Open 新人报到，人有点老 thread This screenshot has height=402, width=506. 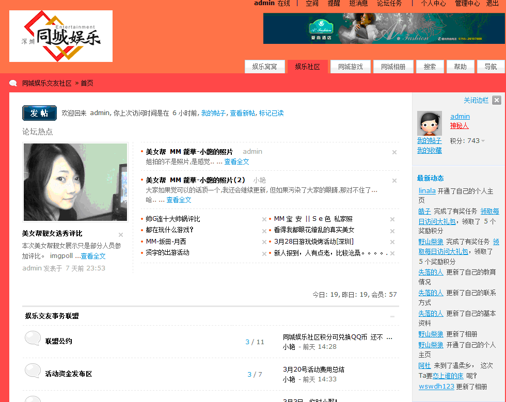click(330, 253)
